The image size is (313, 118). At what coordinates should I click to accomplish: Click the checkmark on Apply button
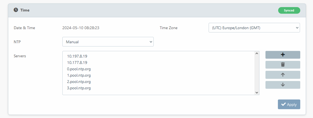tap(283, 104)
